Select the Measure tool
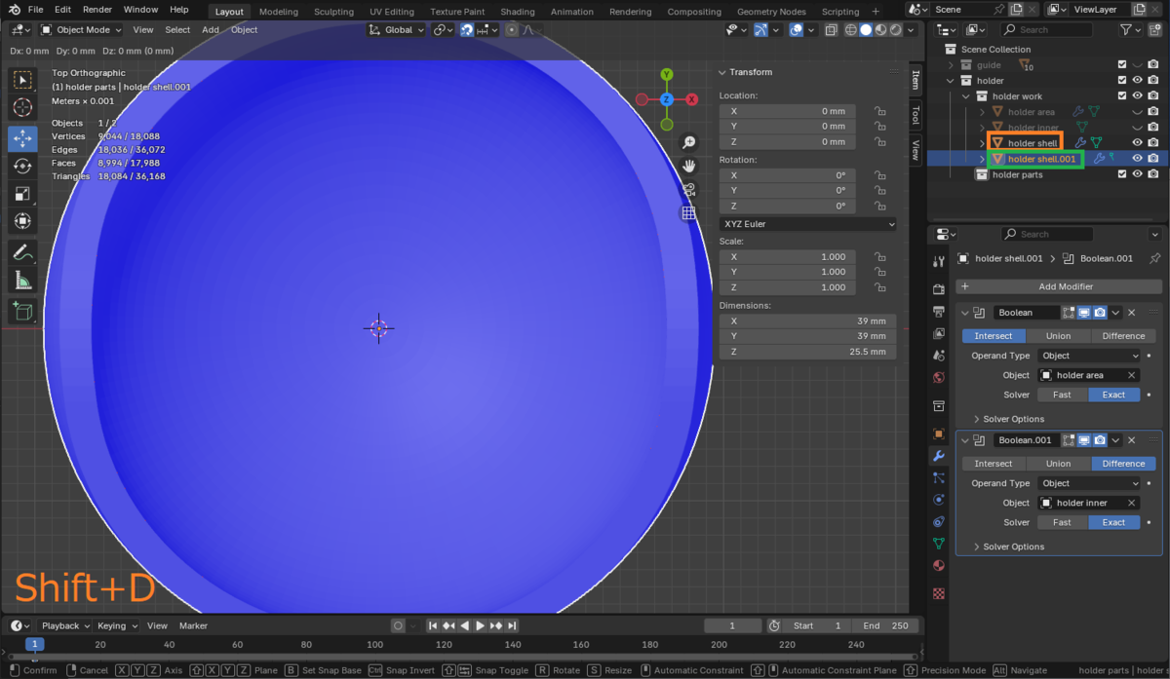The width and height of the screenshot is (1170, 679). [23, 281]
